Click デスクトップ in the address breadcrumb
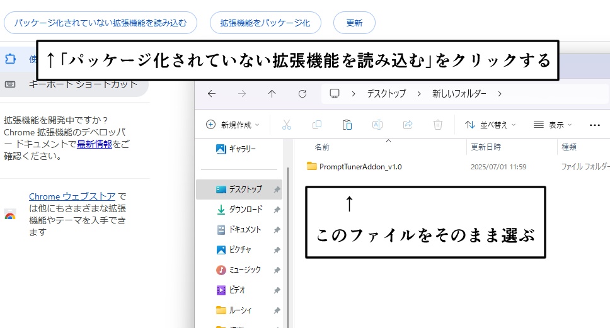Screen dimensions: 610x328 (x=386, y=94)
